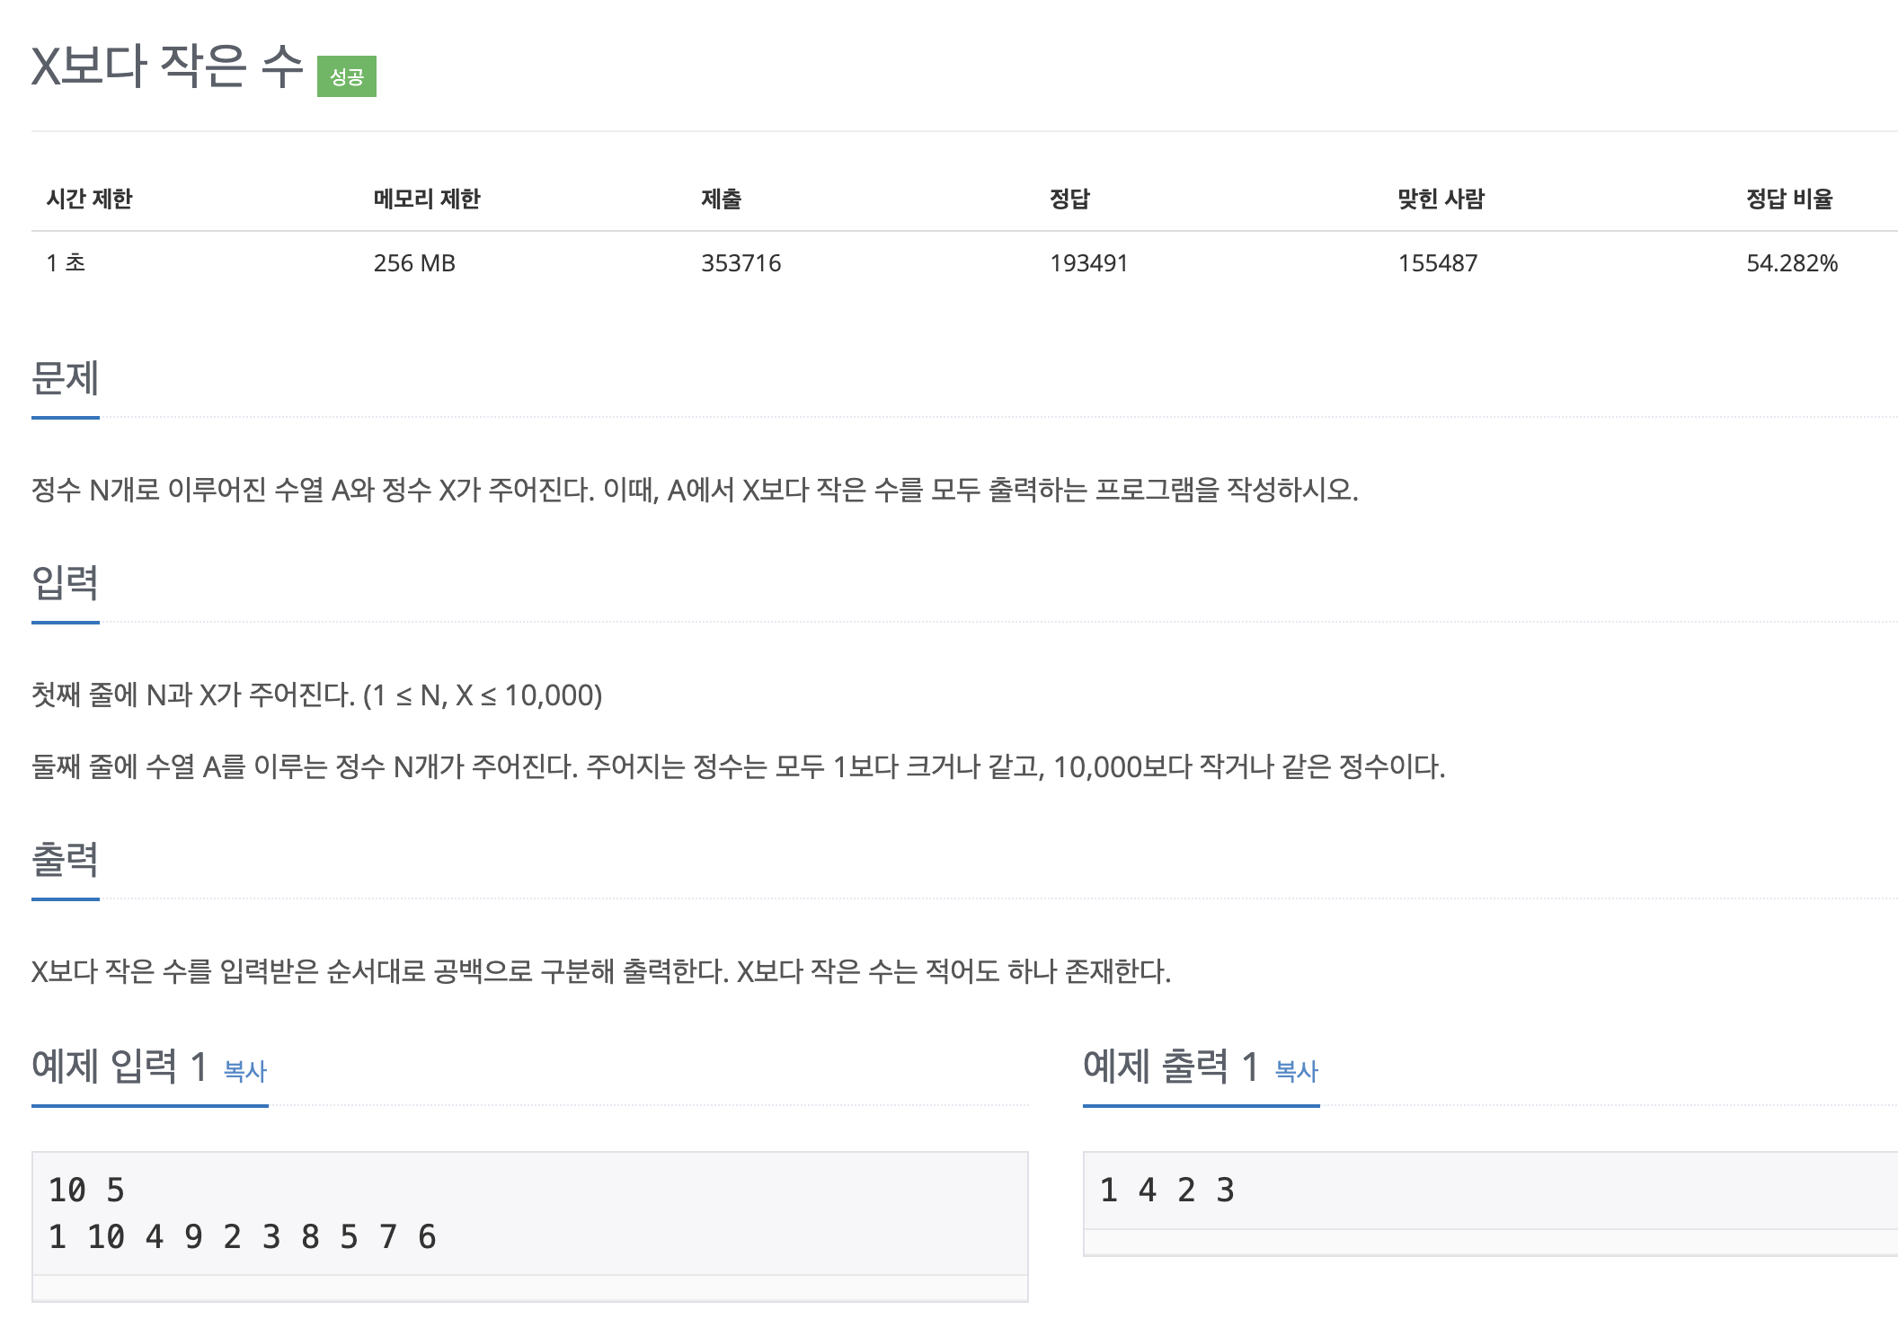Click the green 성공 status badge
Image resolution: width=1898 pixels, height=1328 pixels.
click(347, 76)
